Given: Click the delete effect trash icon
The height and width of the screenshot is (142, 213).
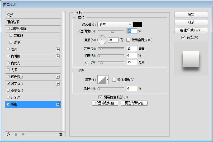Looking at the screenshot, I should point(61,134).
